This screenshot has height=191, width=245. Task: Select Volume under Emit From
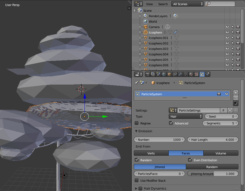tap(221, 153)
